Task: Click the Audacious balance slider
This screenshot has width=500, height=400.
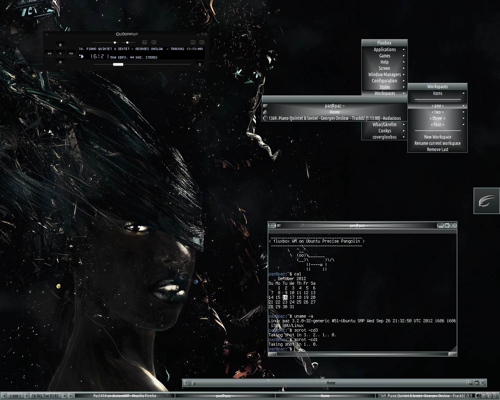Action: (128, 42)
